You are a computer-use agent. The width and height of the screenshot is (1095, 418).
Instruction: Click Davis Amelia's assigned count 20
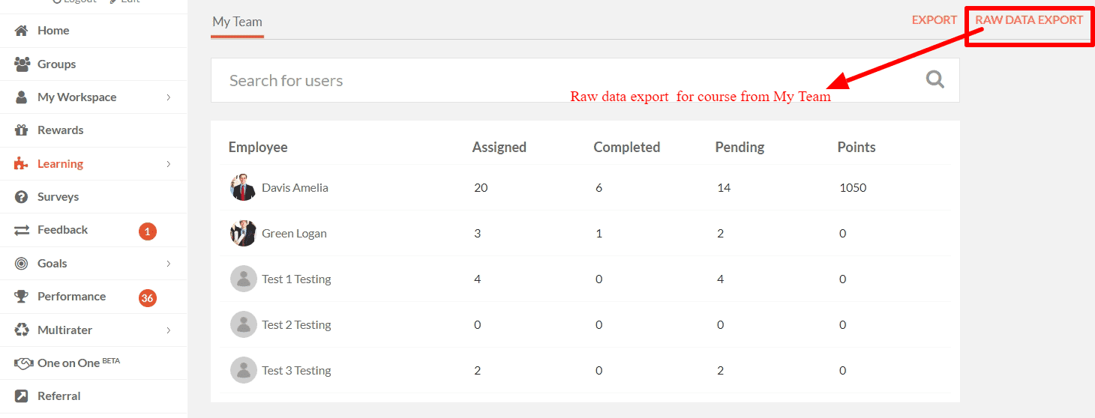point(481,188)
